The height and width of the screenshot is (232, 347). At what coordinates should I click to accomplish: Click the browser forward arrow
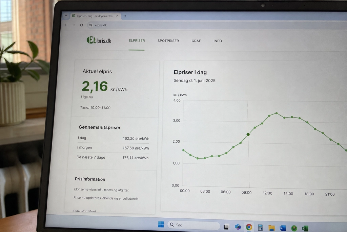pos(74,25)
